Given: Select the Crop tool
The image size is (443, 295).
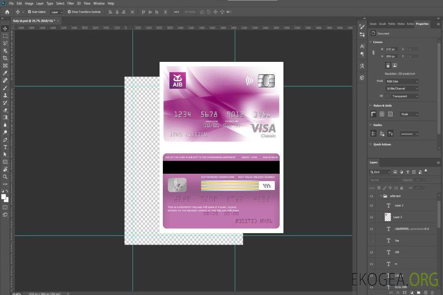Looking at the screenshot, I should tap(5, 58).
